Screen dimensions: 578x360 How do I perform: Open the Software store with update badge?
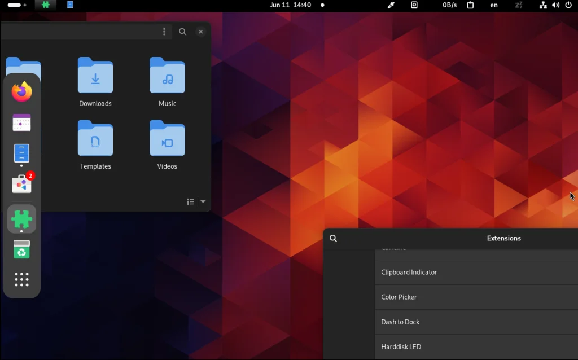click(x=21, y=184)
